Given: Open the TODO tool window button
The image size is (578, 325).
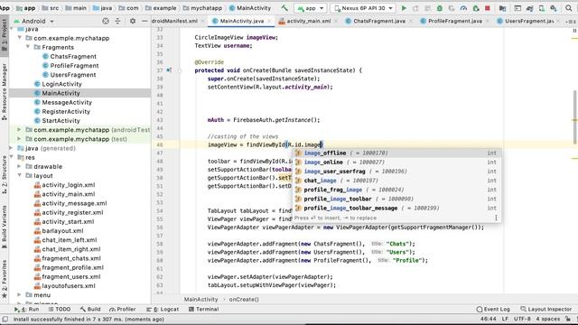Looking at the screenshot, I should pyautogui.click(x=59, y=309).
